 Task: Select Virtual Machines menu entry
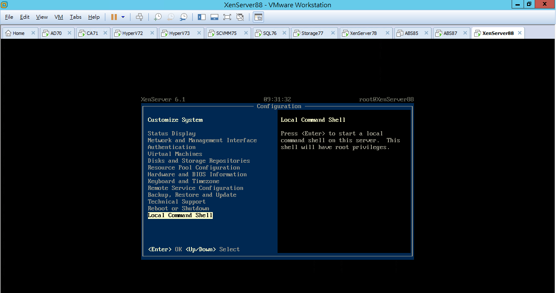[x=175, y=154]
